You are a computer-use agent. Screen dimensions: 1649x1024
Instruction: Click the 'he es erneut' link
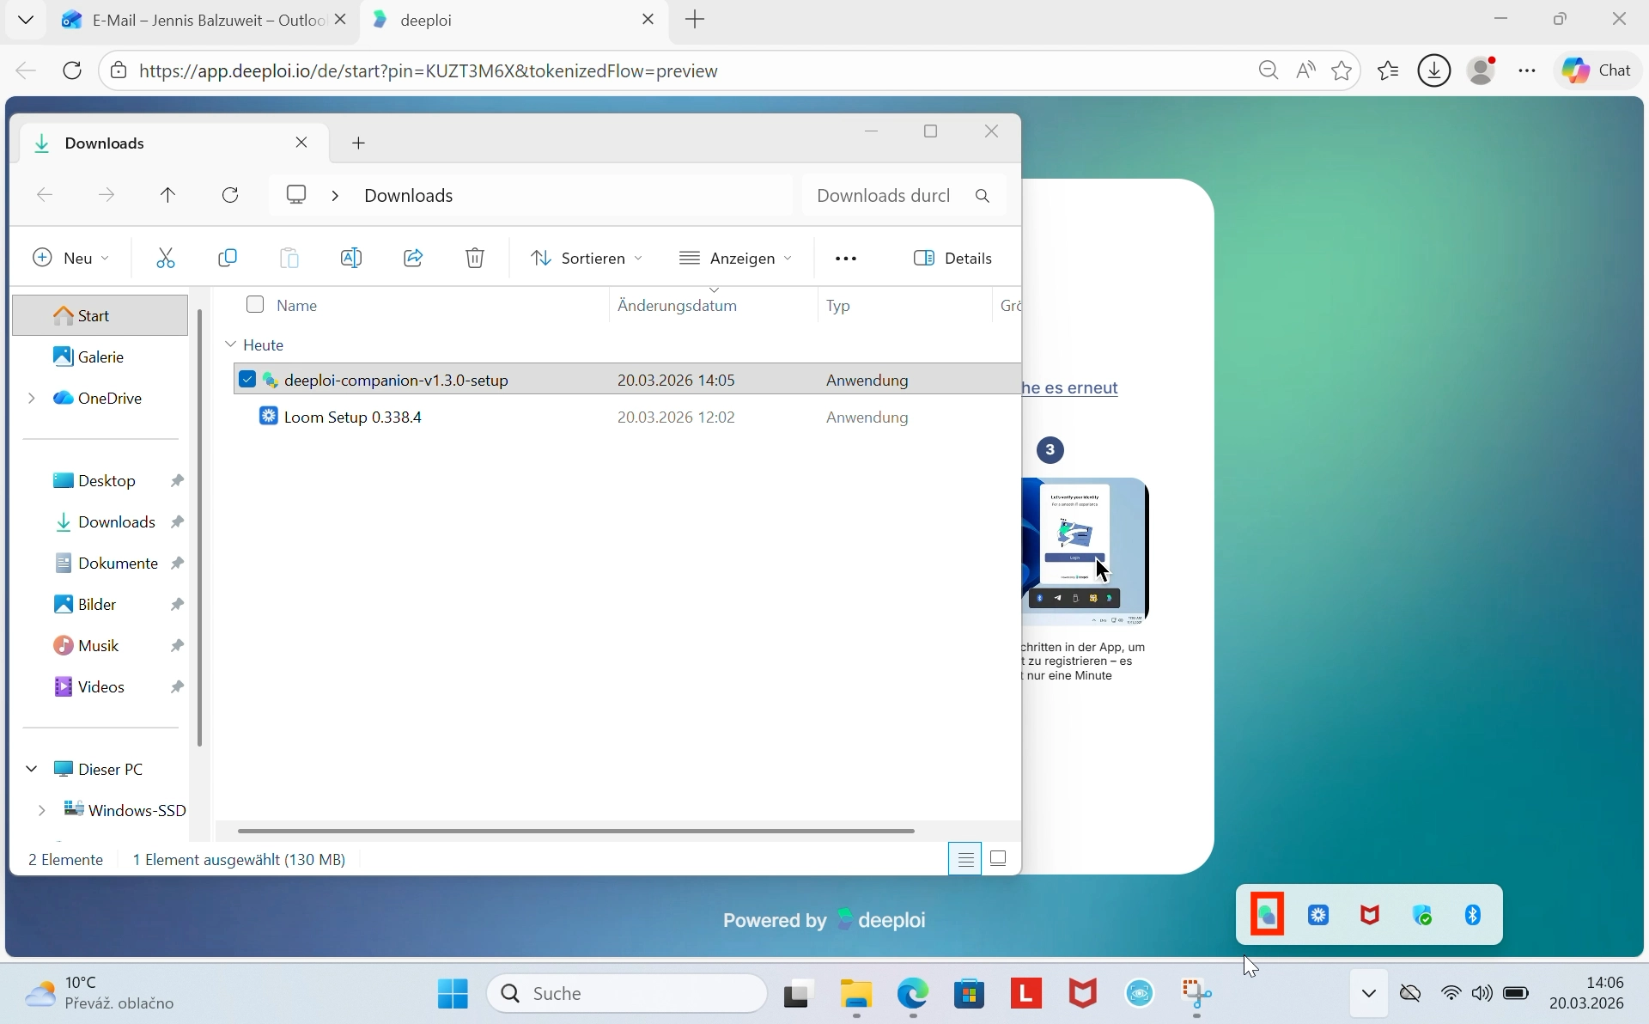point(1070,387)
